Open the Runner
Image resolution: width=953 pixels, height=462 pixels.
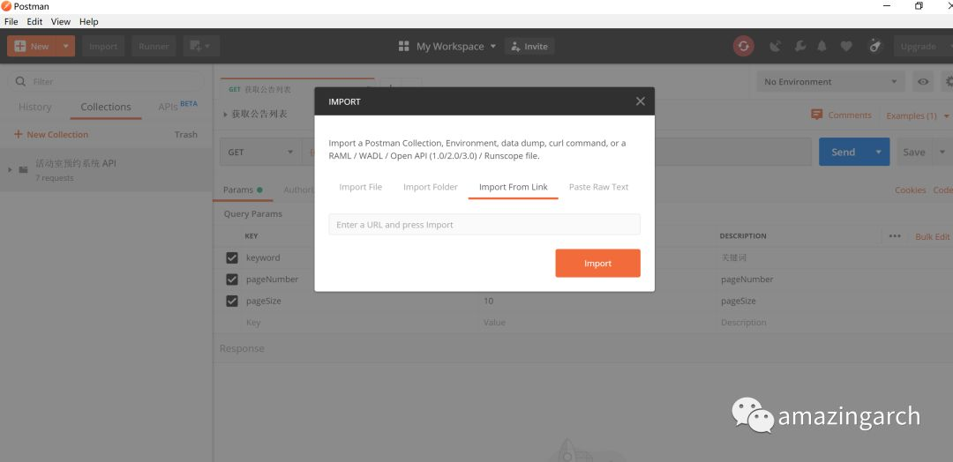154,46
